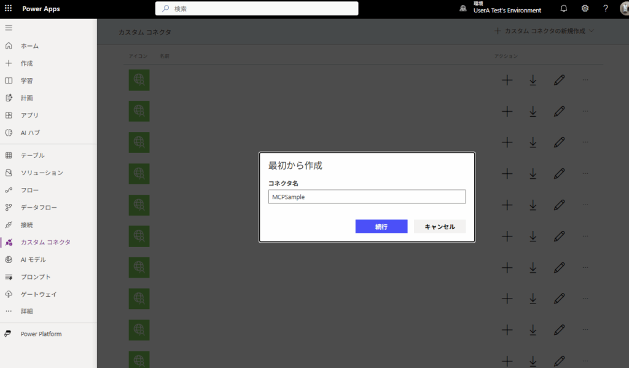
Task: Focus the コネクタ名 input containing MCPSample
Action: [x=367, y=197]
